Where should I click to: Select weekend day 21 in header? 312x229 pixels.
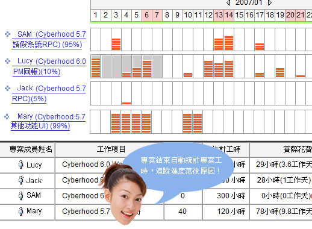(x=301, y=15)
